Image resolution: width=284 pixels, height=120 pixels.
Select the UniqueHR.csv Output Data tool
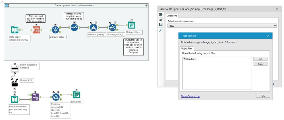(x=132, y=25)
